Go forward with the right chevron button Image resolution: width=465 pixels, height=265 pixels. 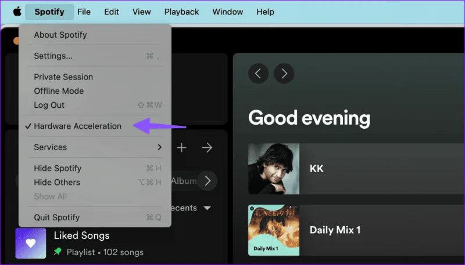tap(284, 73)
